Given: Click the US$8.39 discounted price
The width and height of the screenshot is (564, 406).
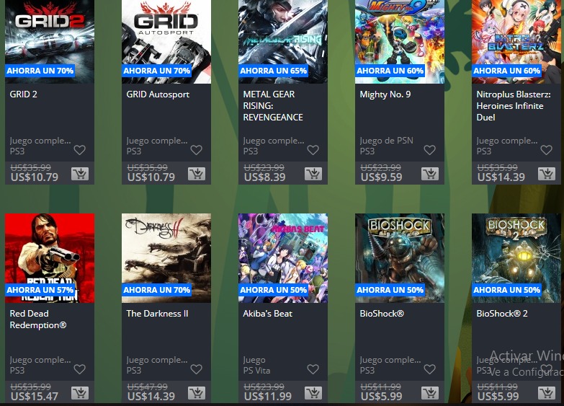Looking at the screenshot, I should pos(265,177).
